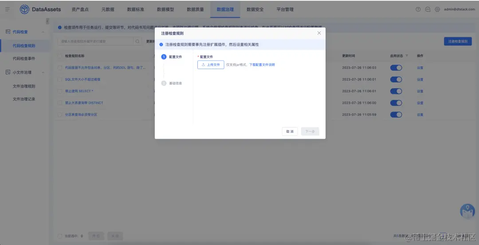Image resolution: width=479 pixels, height=245 pixels.
Task: Open the SQL文件大小不超过阈值 rule link
Action: tap(82, 79)
